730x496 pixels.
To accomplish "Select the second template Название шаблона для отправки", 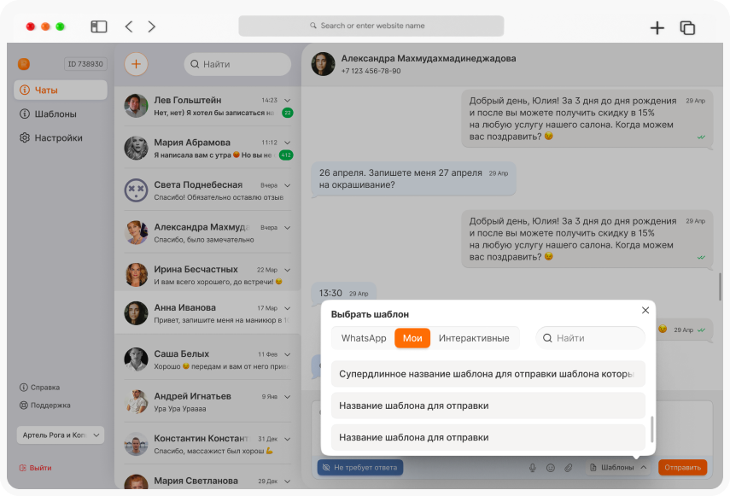I will 488,406.
